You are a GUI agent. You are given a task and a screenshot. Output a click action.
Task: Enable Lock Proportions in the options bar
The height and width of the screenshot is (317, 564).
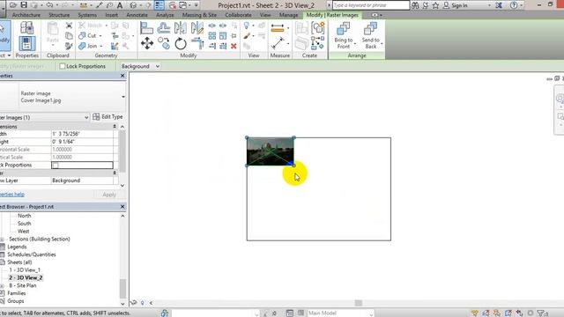click(x=63, y=66)
